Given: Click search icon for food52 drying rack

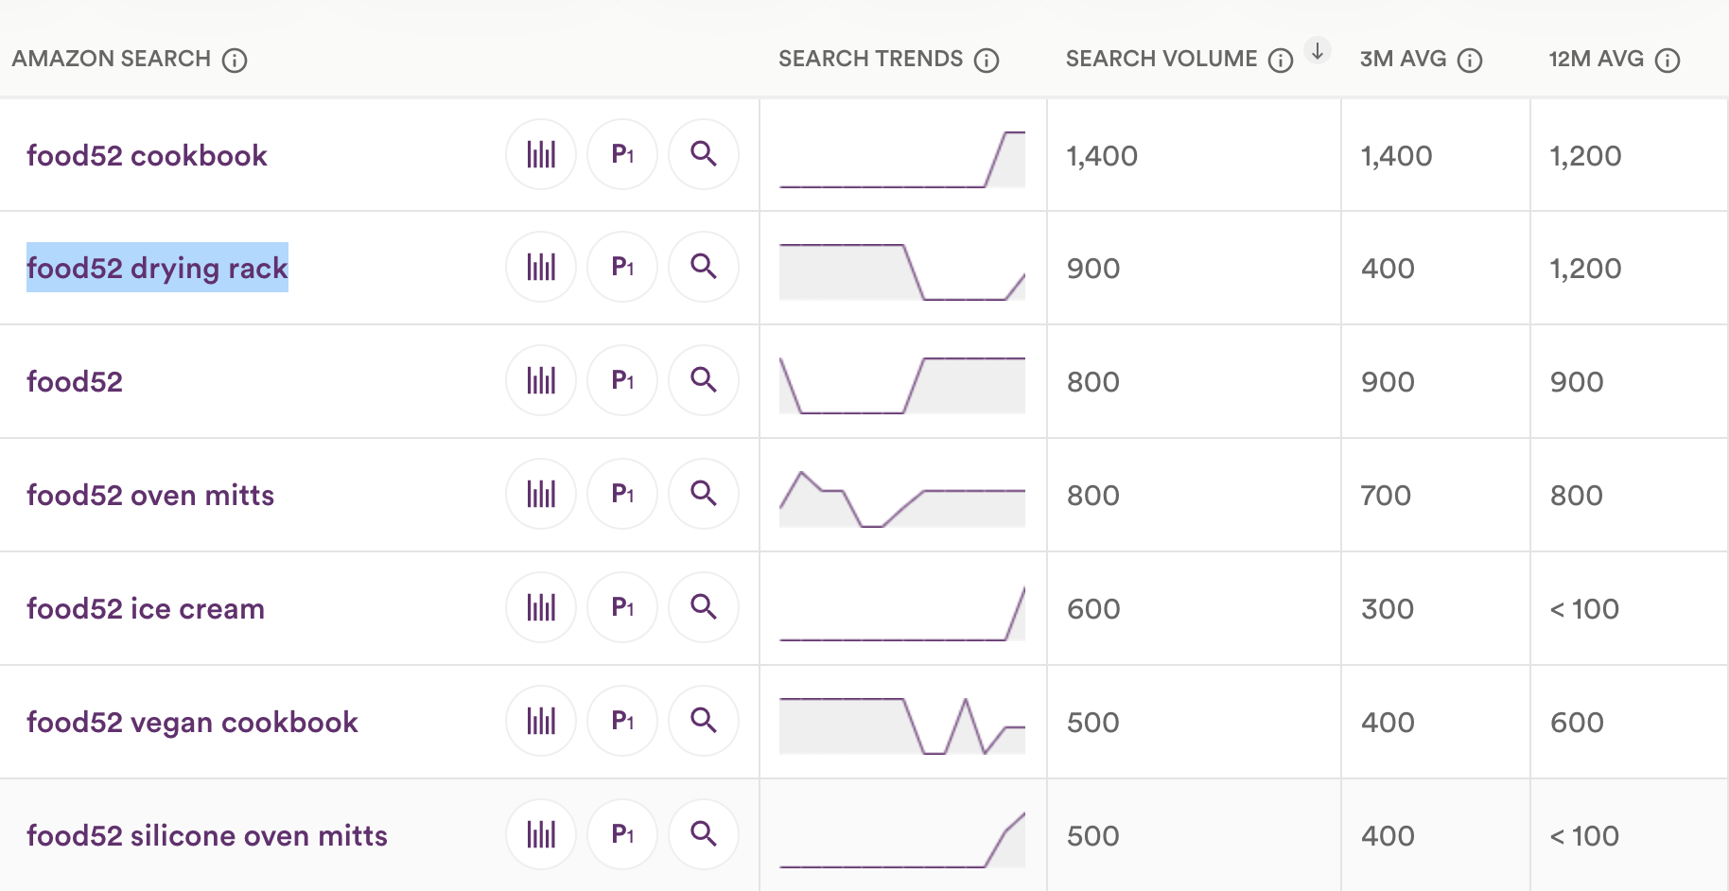Looking at the screenshot, I should tap(704, 267).
